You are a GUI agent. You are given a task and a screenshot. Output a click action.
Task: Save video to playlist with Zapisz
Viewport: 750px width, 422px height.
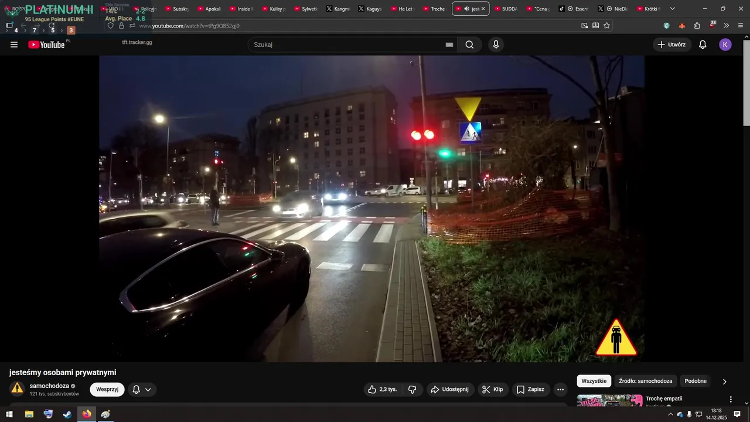click(x=531, y=389)
